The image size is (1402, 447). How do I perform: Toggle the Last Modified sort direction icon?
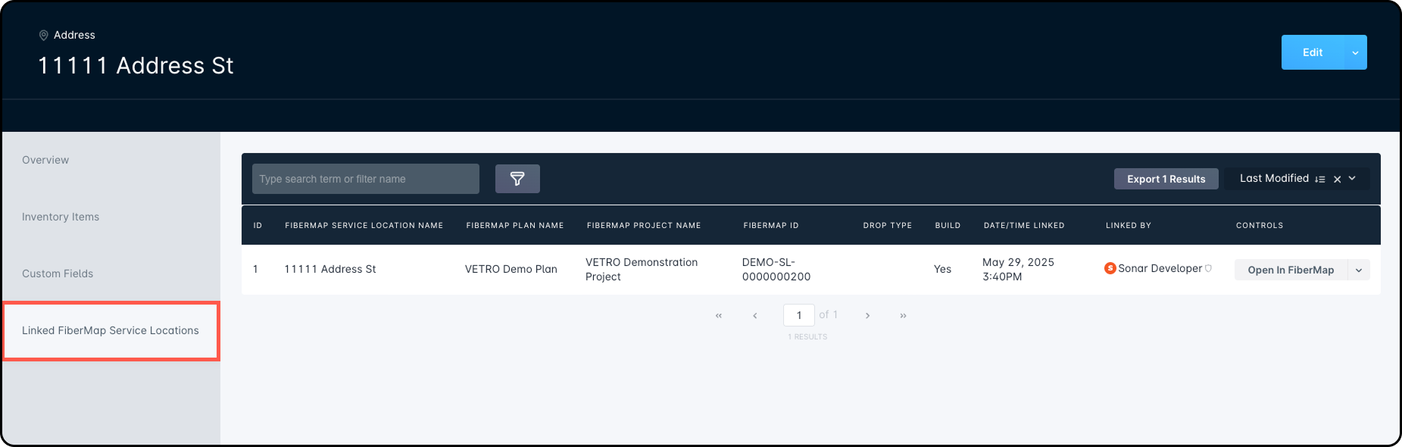[x=1320, y=180]
